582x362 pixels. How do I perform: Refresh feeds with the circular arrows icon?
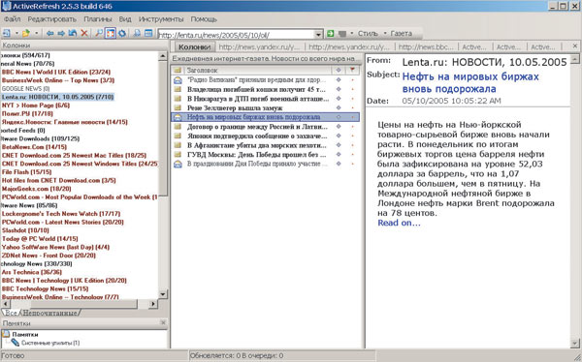coord(122,33)
